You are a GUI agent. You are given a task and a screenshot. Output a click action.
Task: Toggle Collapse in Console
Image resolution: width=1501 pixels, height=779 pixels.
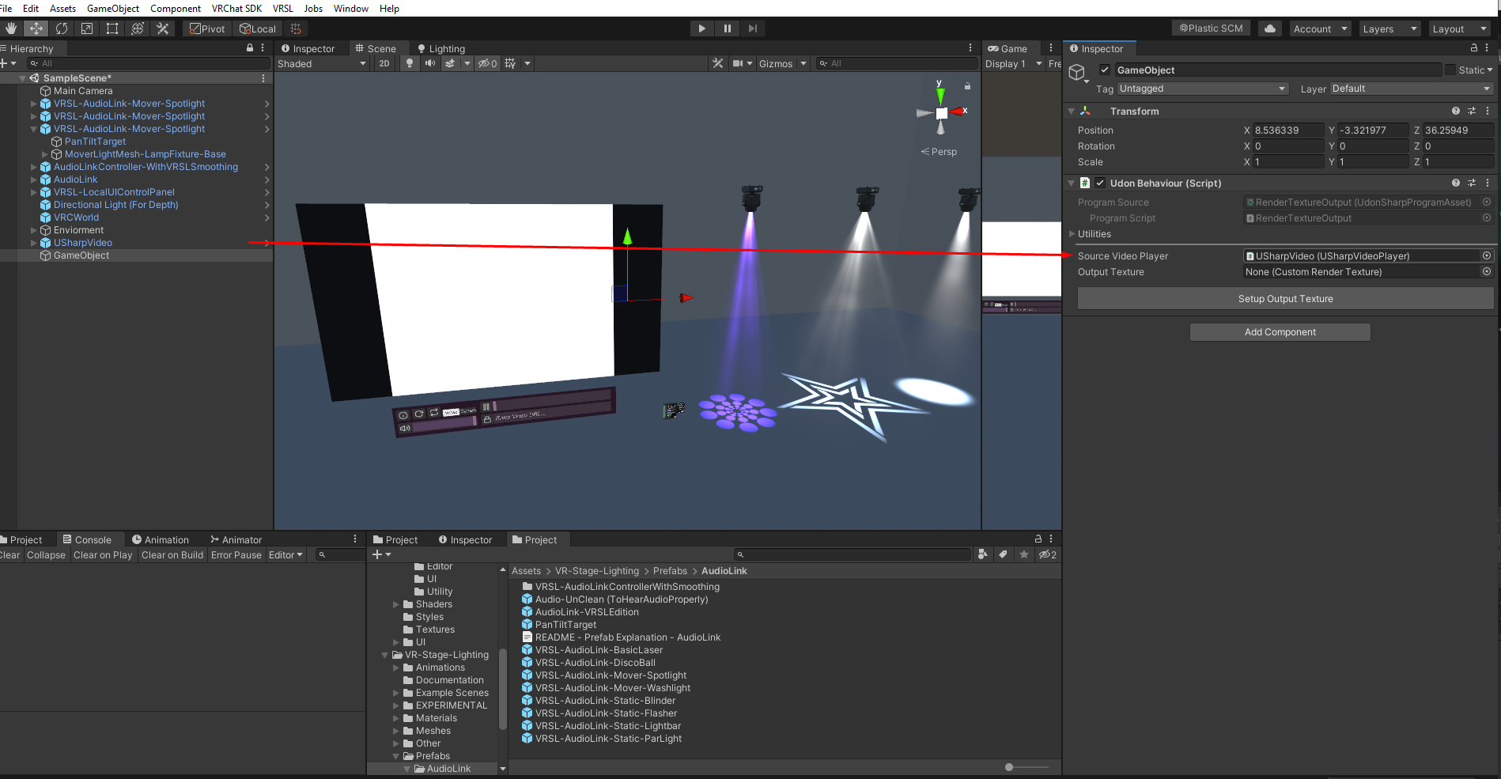(x=46, y=555)
